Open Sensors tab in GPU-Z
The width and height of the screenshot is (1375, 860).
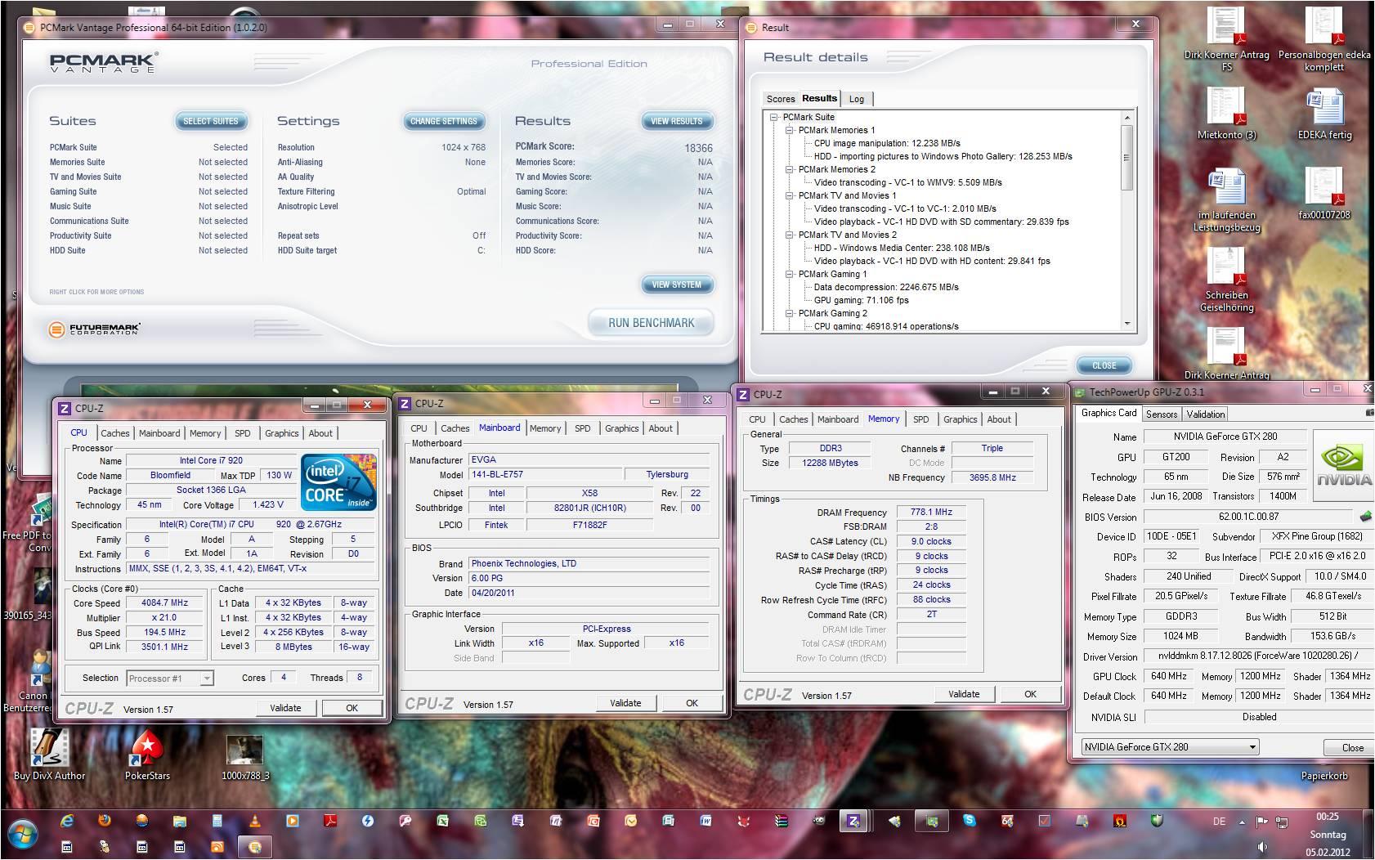[x=1162, y=414]
